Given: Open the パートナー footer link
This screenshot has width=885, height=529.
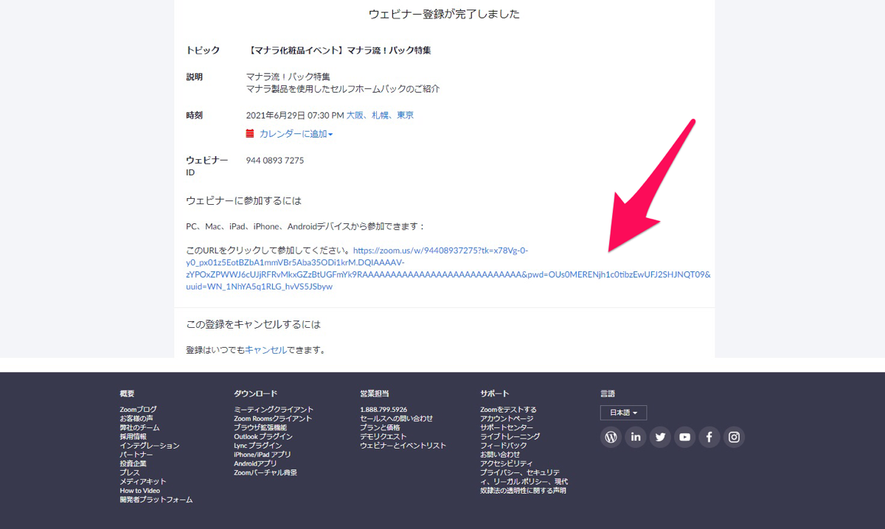Looking at the screenshot, I should [136, 455].
